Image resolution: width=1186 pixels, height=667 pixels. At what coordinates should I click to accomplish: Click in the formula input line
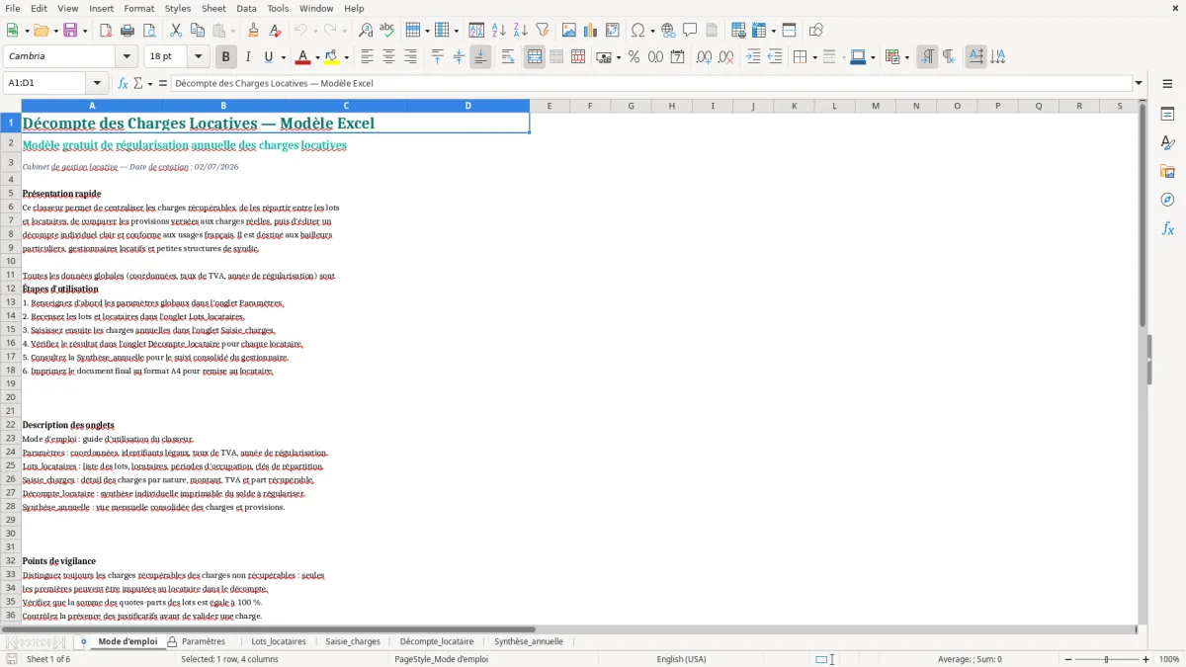650,83
